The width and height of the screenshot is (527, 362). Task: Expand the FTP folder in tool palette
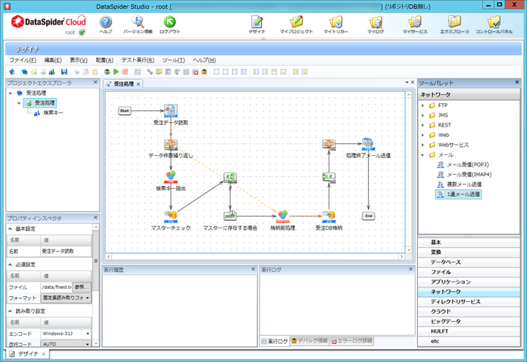click(x=422, y=105)
